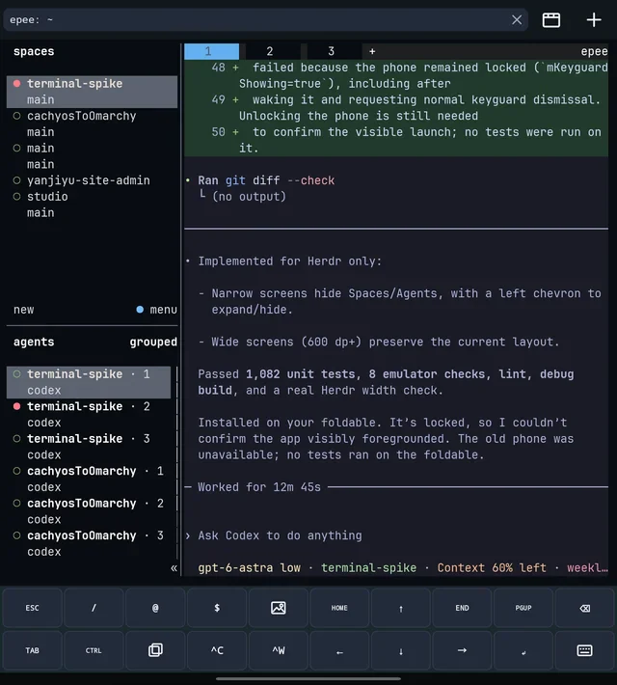Add a new session with plus icon
The width and height of the screenshot is (617, 685).
pyautogui.click(x=594, y=20)
